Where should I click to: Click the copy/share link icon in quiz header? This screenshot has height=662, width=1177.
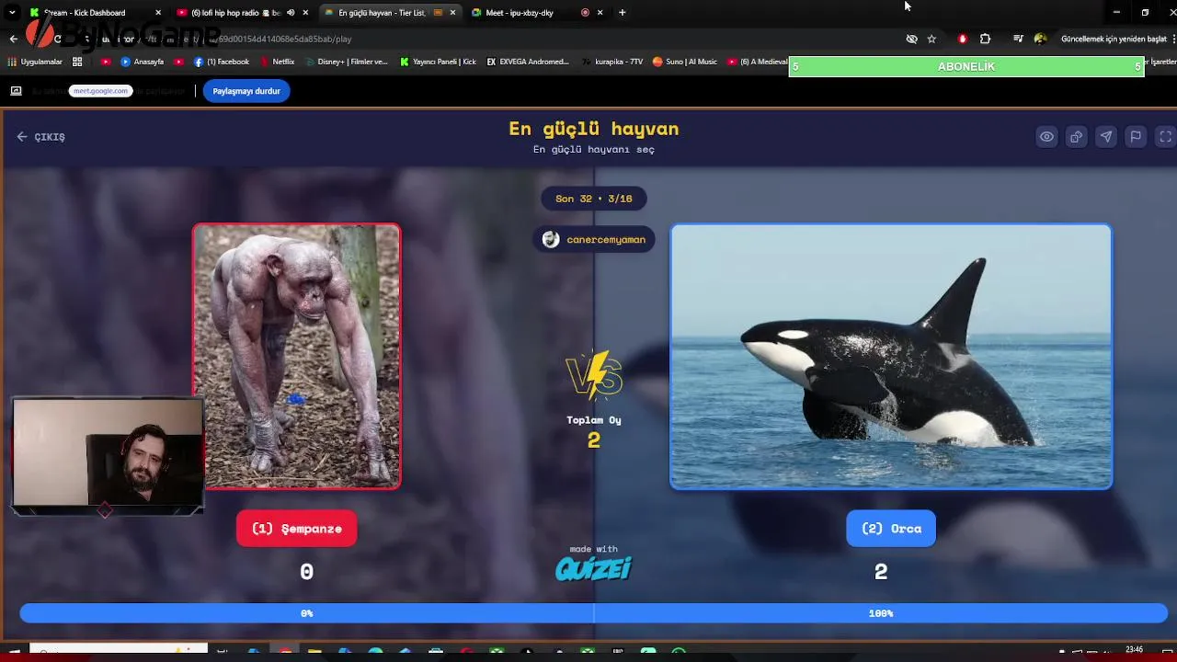pos(1076,137)
